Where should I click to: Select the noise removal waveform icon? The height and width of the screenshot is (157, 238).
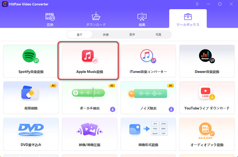pyautogui.click(x=148, y=93)
